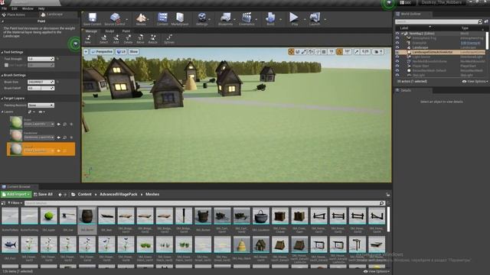Image resolution: width=490 pixels, height=275 pixels.
Task: Switch to the Sculpt tab
Action: pyautogui.click(x=109, y=31)
